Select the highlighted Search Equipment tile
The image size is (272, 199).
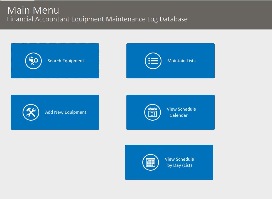[x=55, y=61]
